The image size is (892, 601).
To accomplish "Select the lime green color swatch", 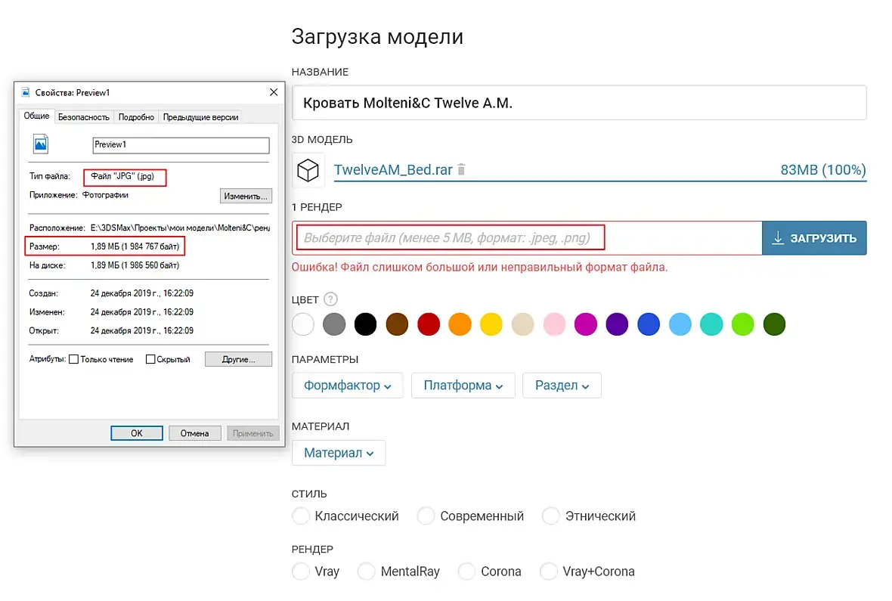I will click(x=743, y=324).
